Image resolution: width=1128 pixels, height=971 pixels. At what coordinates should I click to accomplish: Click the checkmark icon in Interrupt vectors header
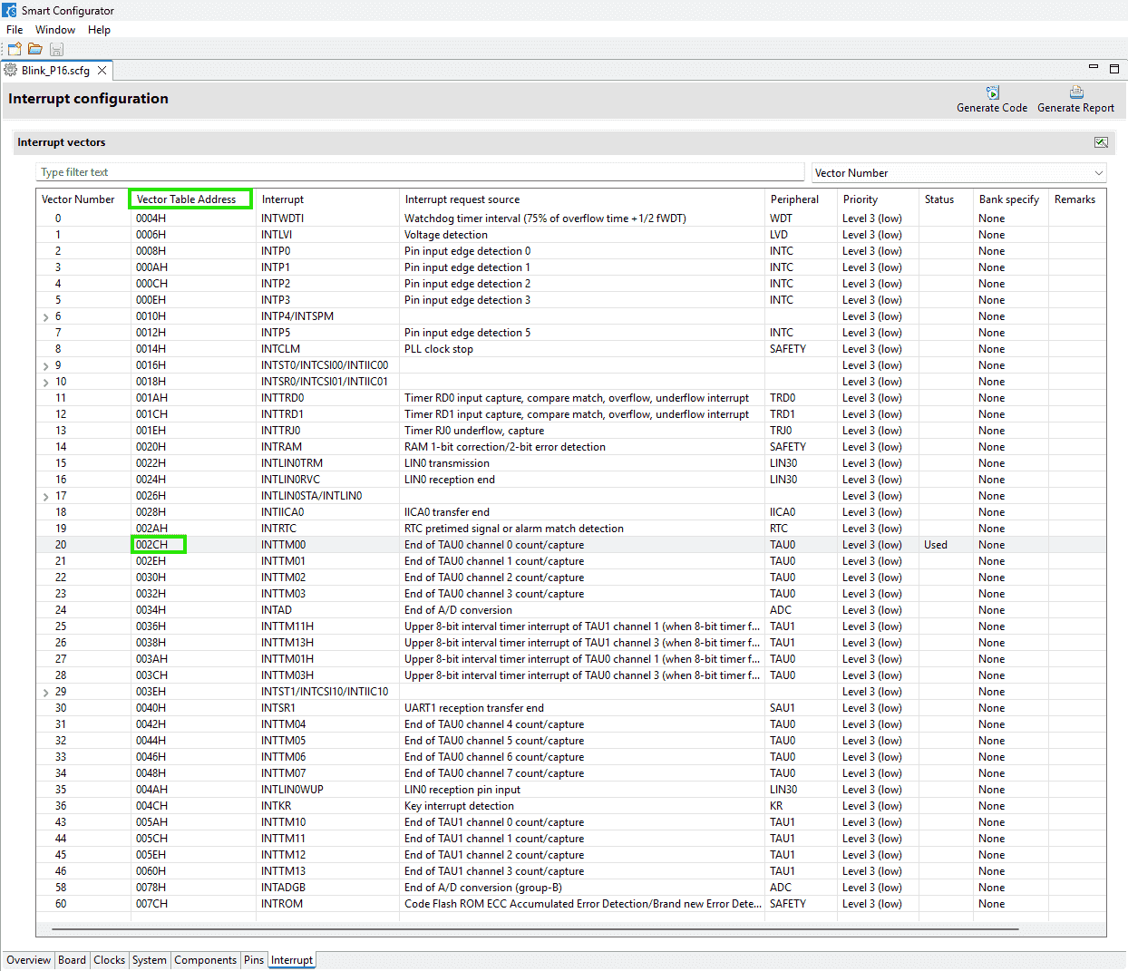[x=1101, y=142]
